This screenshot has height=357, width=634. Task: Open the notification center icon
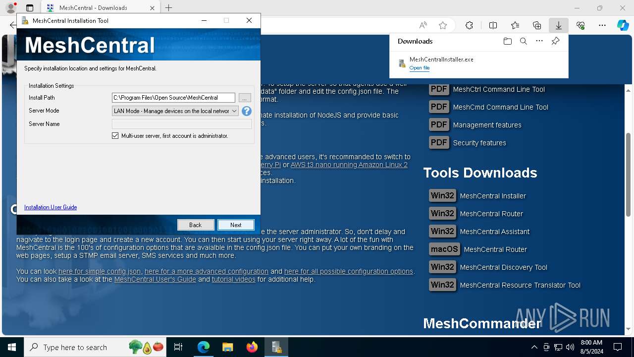coord(618,347)
